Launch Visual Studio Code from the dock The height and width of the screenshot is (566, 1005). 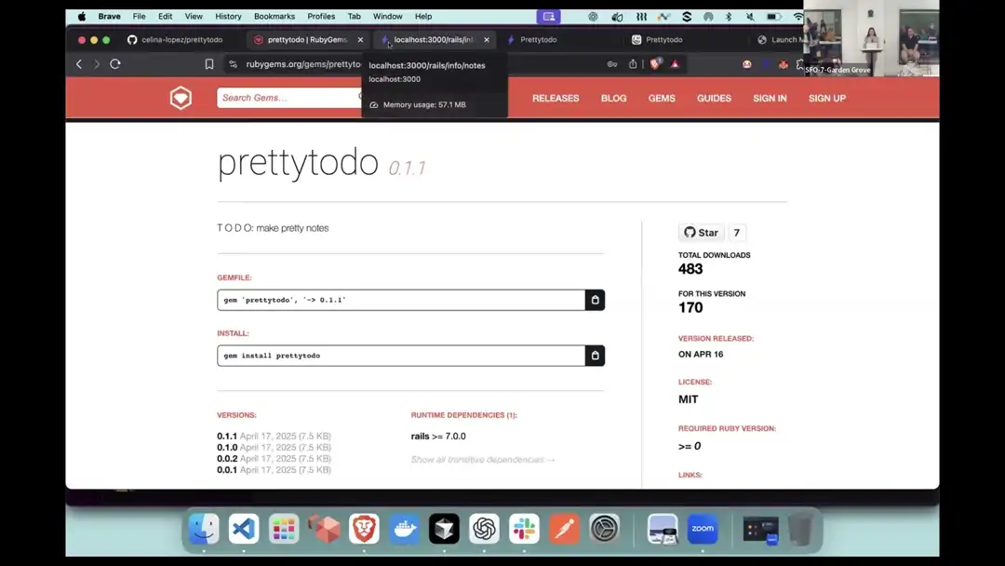[x=244, y=529]
